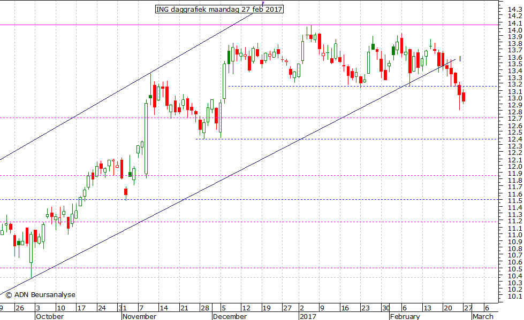The height and width of the screenshot is (320, 524).
Task: Select the '10.6' price axis label
Action: pyautogui.click(x=515, y=262)
